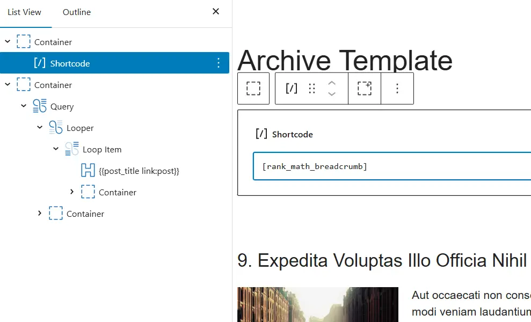Select the post_title headline block
The height and width of the screenshot is (322, 531).
coord(139,171)
